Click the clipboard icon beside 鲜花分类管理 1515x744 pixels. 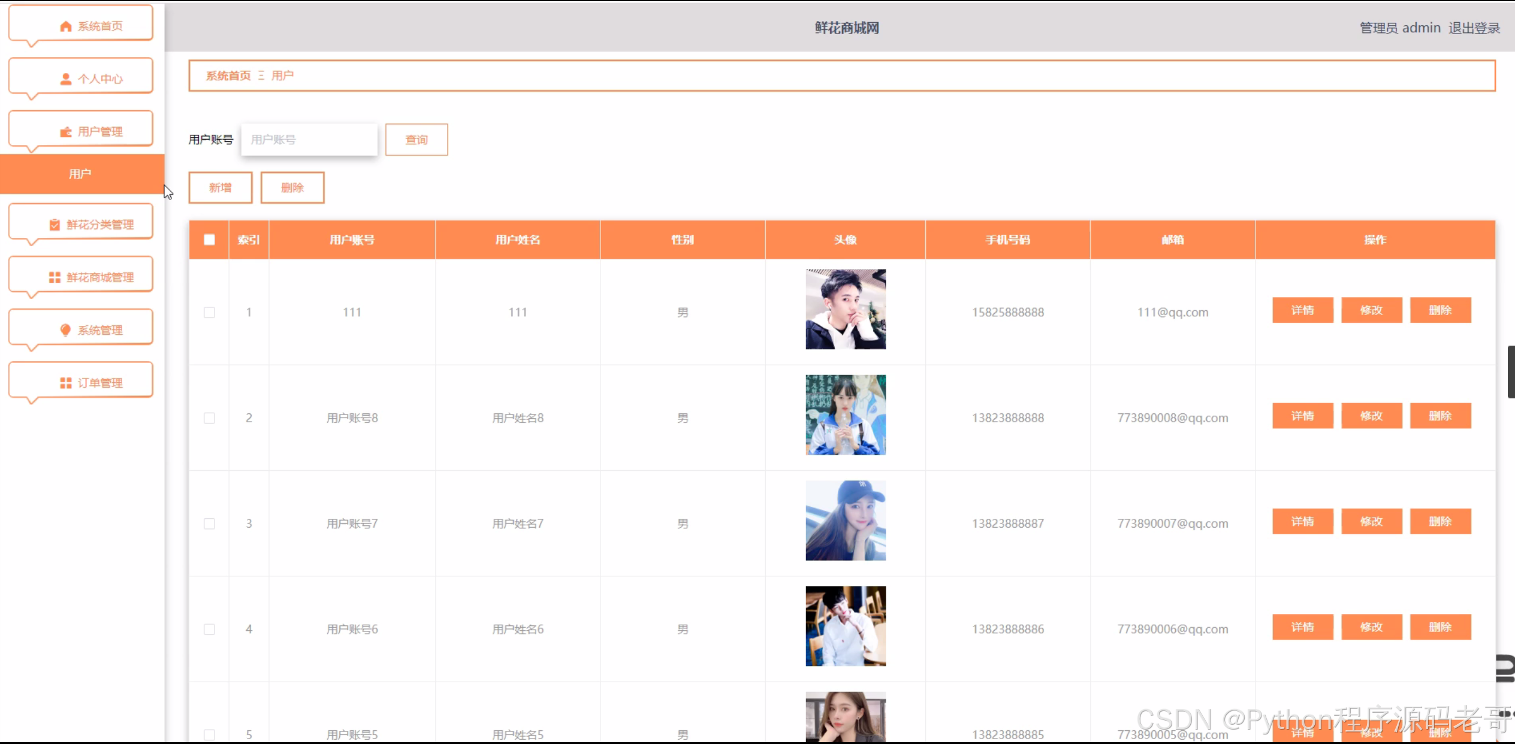pos(55,225)
